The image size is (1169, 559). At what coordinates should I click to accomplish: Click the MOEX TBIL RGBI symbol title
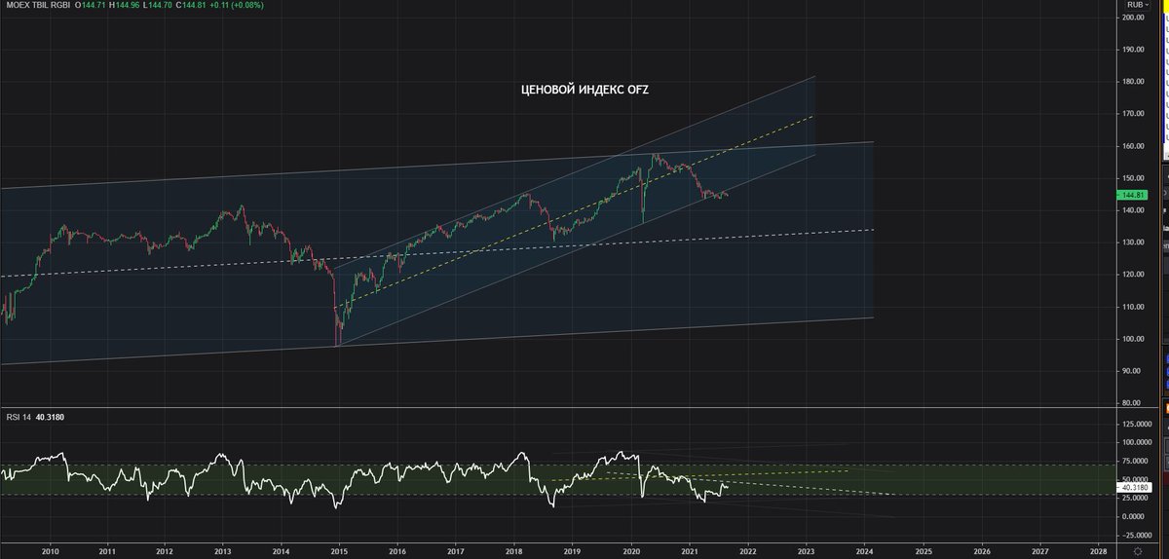[40, 5]
